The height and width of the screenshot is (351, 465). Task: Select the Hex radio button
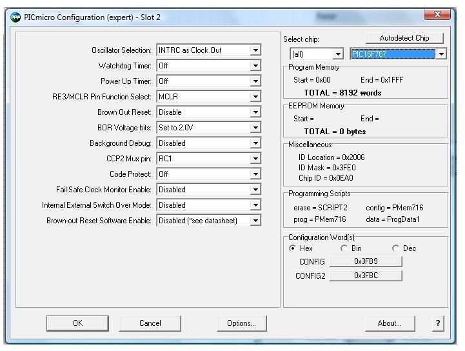pyautogui.click(x=292, y=248)
